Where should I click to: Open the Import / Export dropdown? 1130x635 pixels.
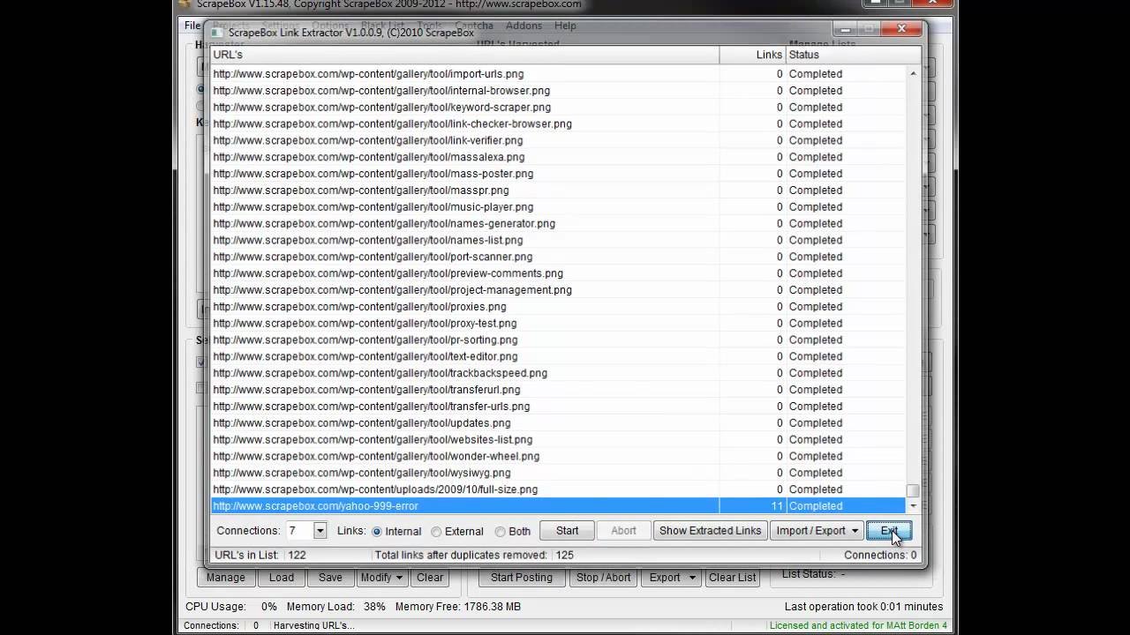point(817,531)
